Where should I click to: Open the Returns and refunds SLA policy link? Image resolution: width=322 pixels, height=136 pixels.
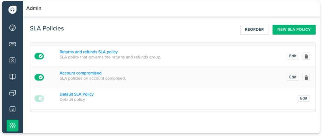(88, 52)
